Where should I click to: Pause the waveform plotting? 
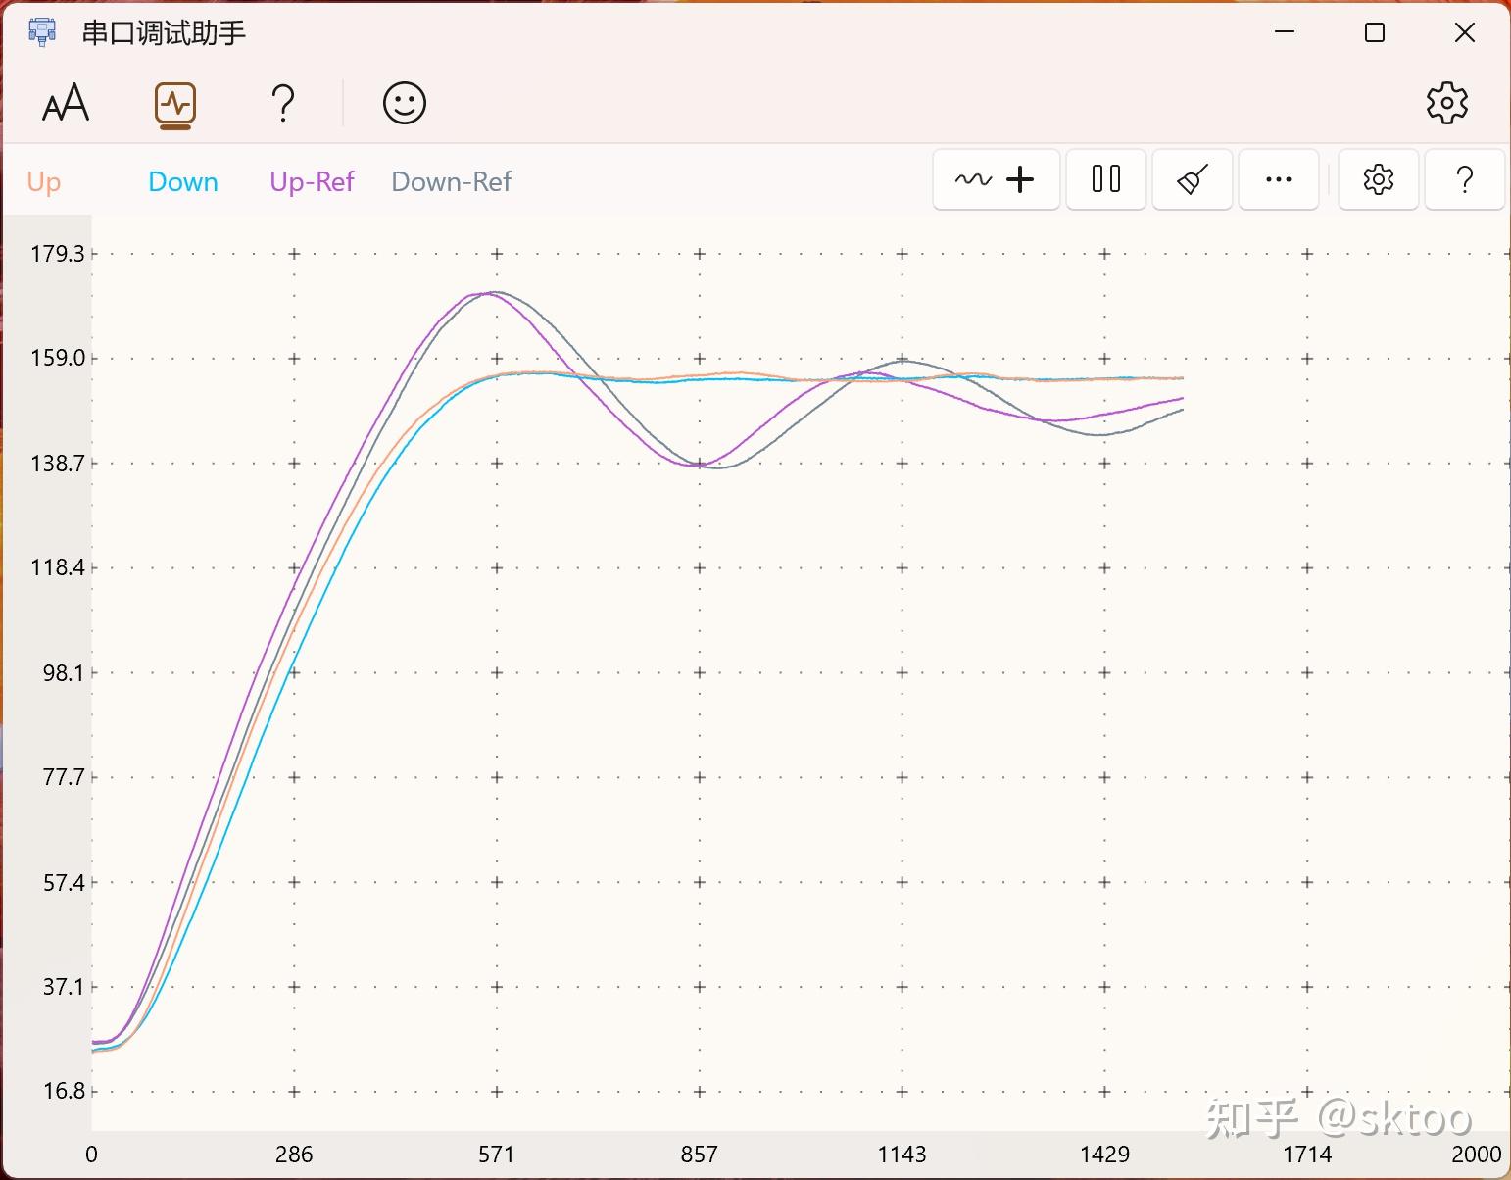[1106, 179]
